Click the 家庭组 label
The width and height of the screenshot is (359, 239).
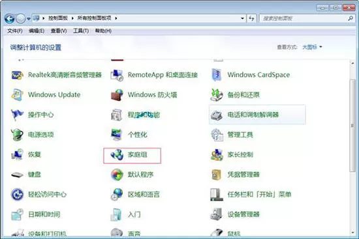pyautogui.click(x=137, y=155)
